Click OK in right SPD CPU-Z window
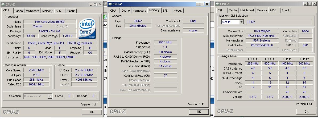Viewport: 318px width, 119px height. coord(306,111)
